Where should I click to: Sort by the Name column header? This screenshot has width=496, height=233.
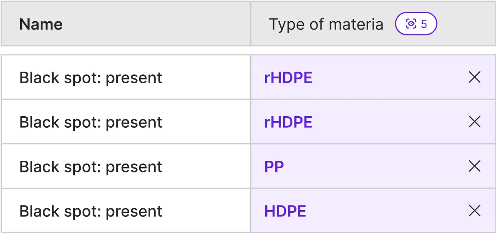coord(41,24)
